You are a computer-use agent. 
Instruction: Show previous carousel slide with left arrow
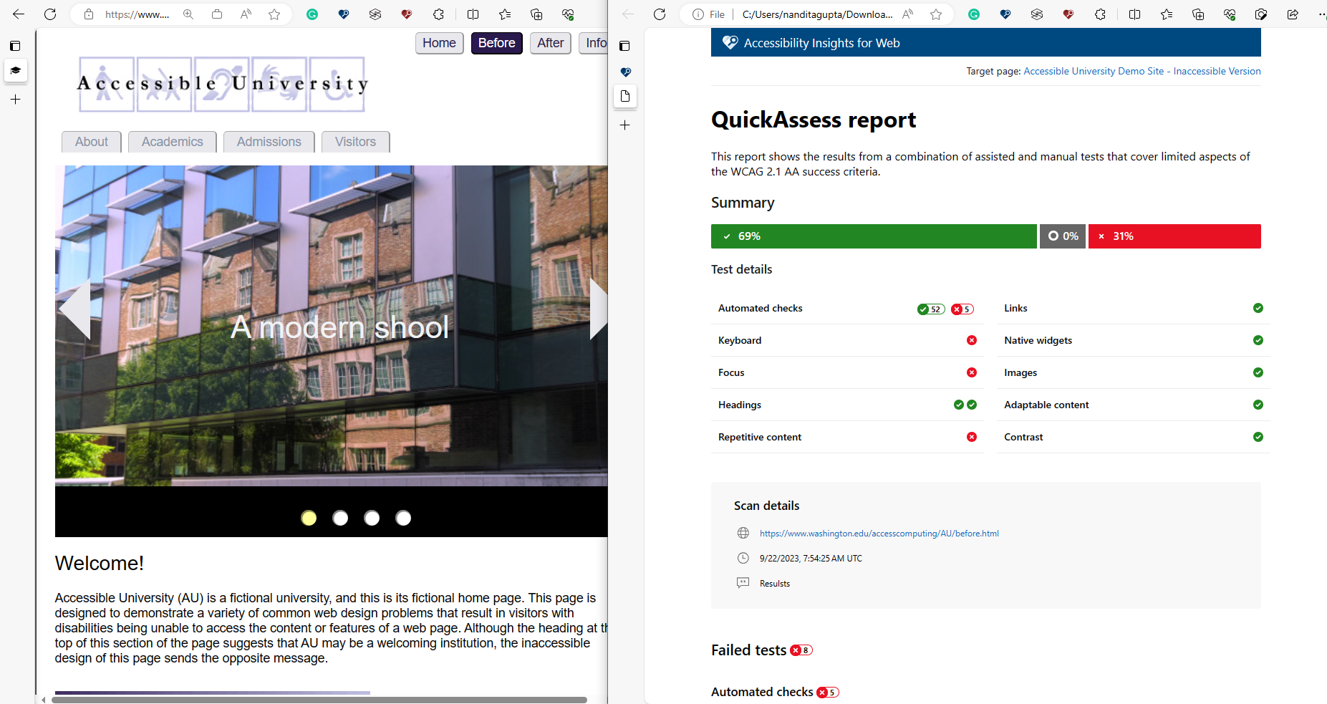coord(74,309)
